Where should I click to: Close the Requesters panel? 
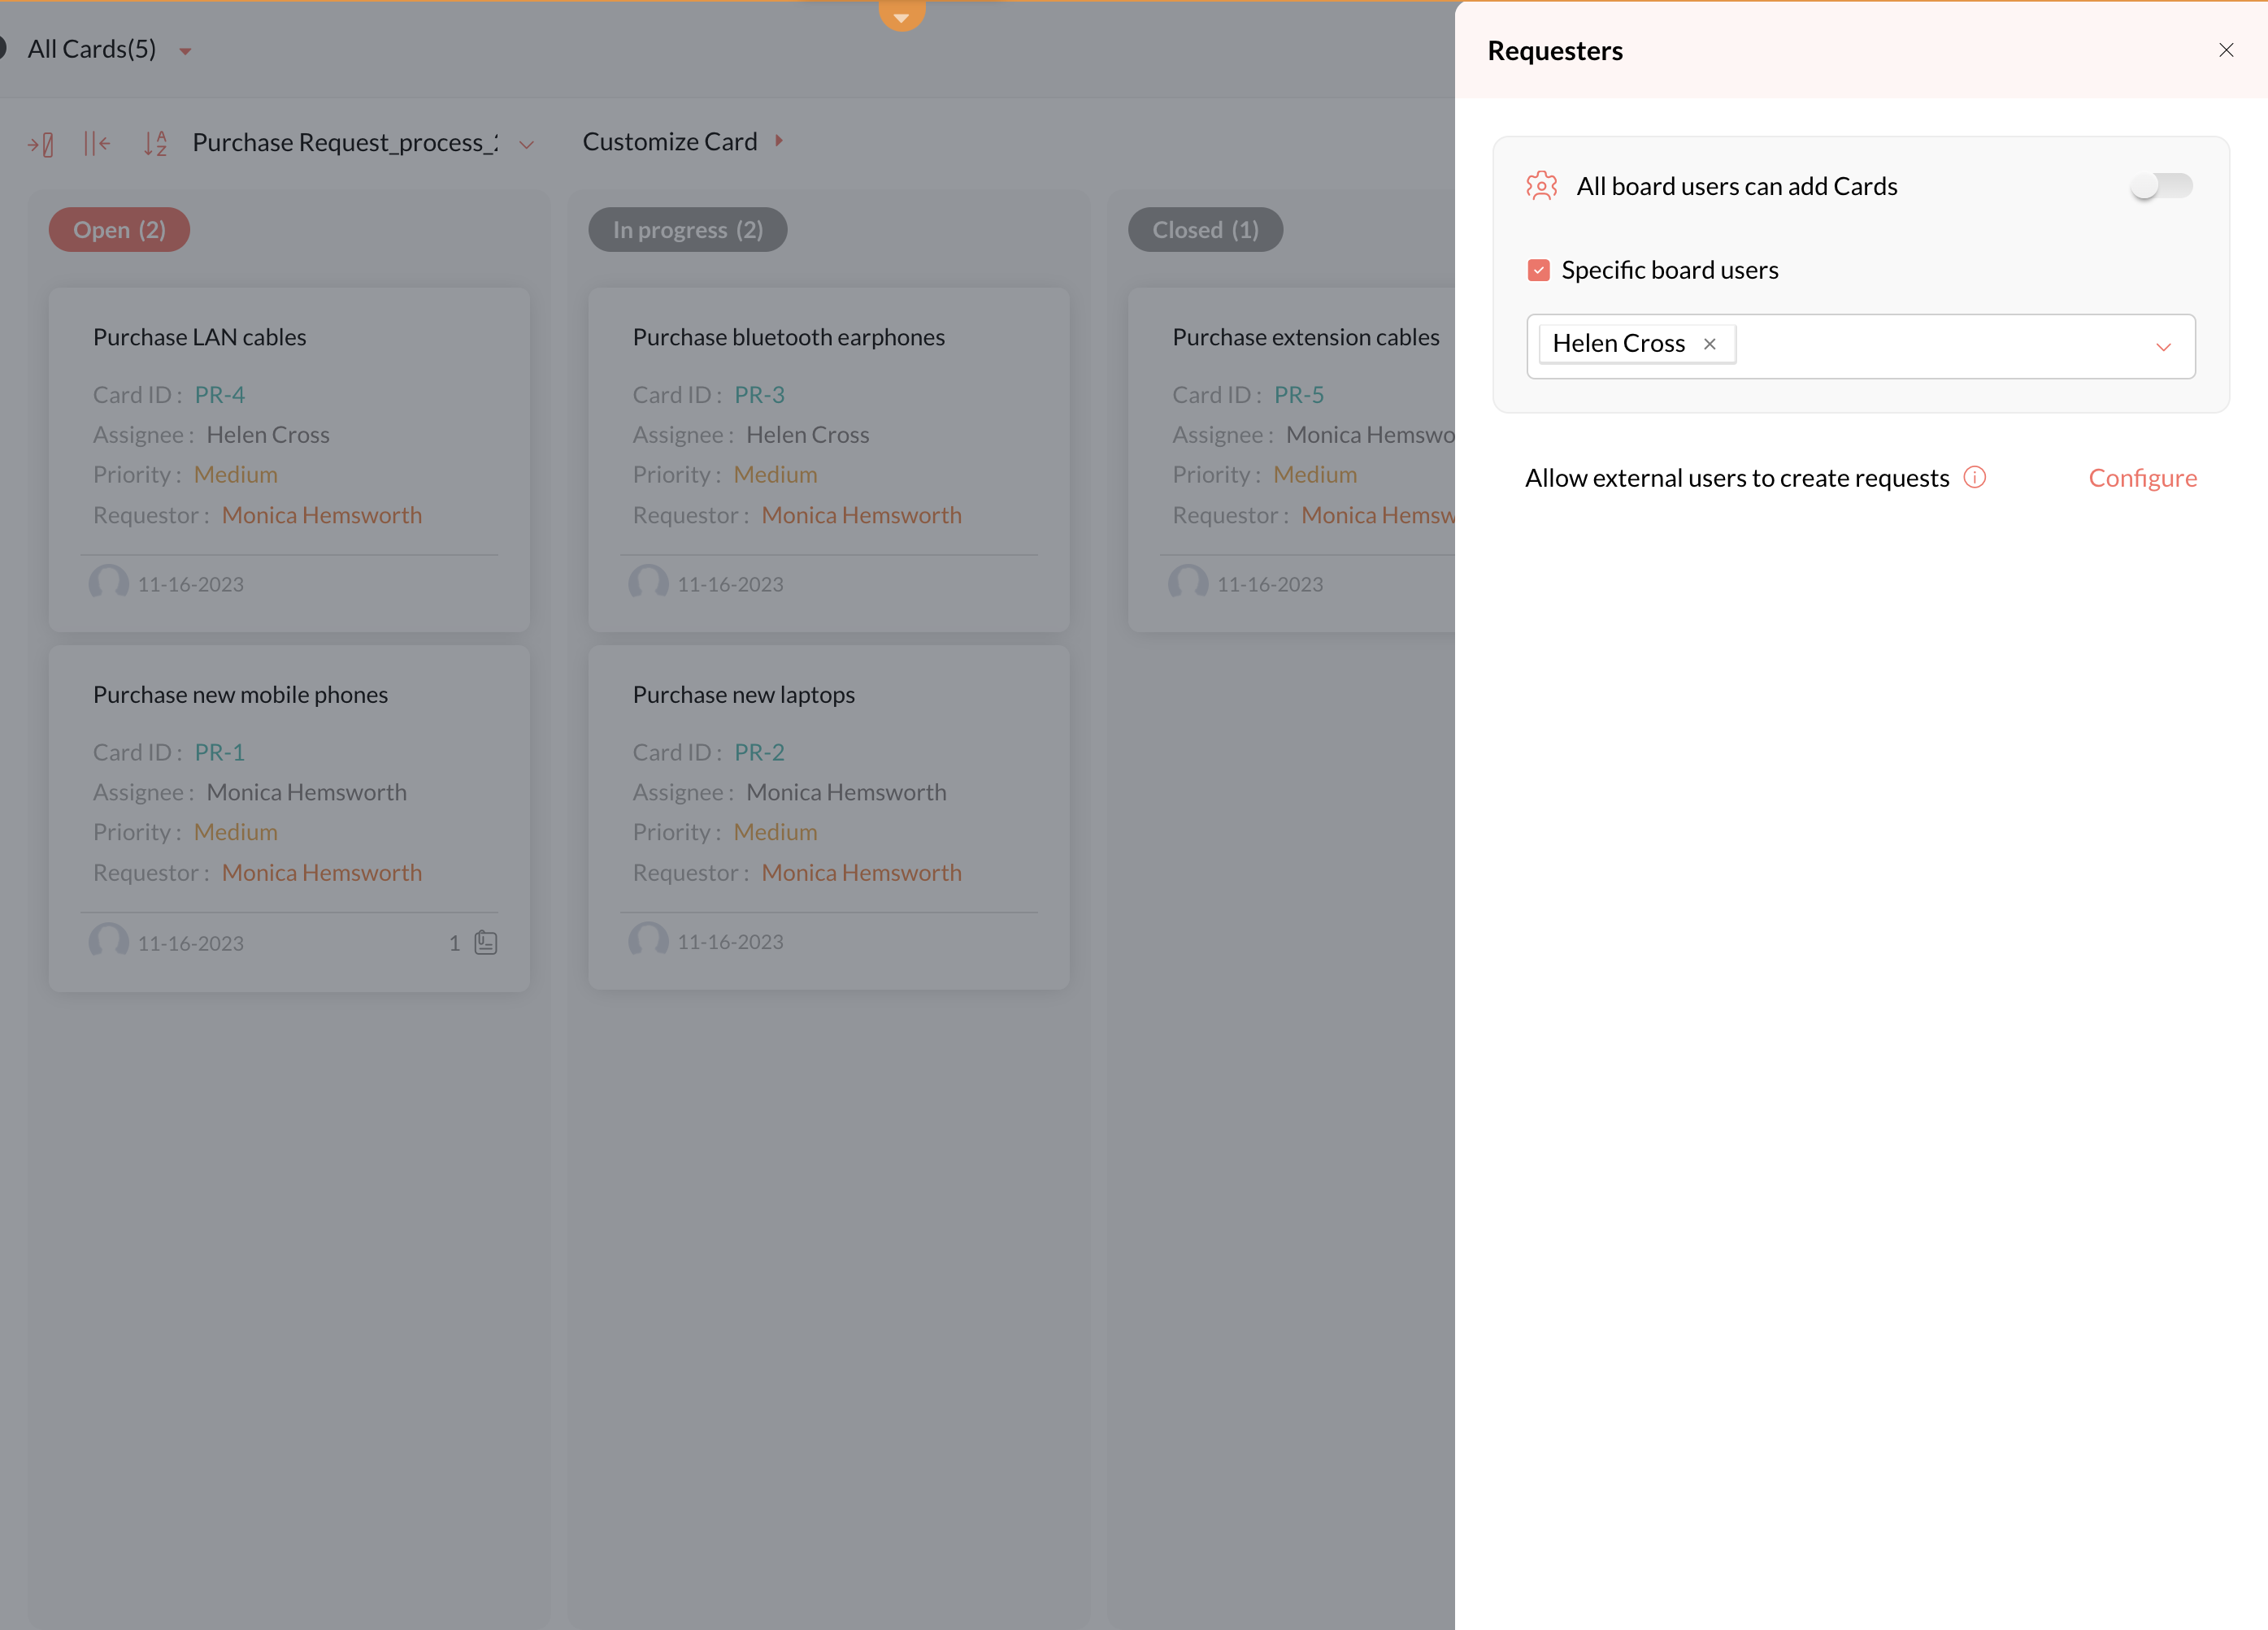tap(2226, 50)
